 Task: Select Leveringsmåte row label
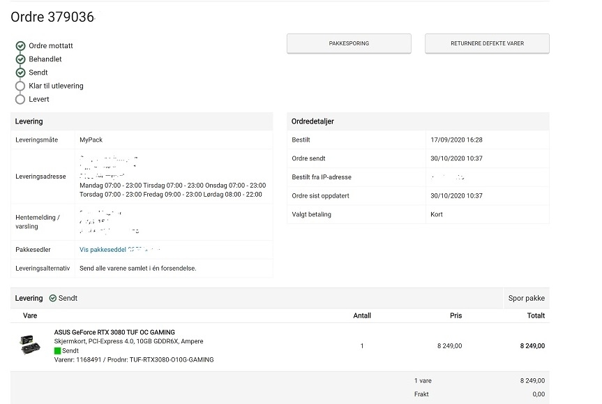36,140
